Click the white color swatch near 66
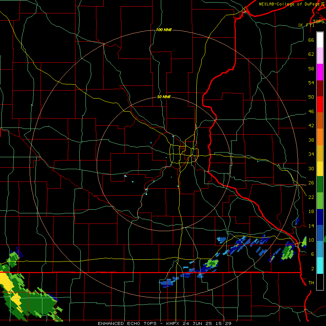Viewport: 326px width, 326px height. click(x=320, y=40)
